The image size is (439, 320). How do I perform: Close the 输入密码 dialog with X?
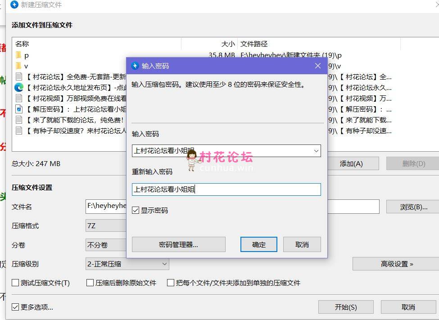317,66
